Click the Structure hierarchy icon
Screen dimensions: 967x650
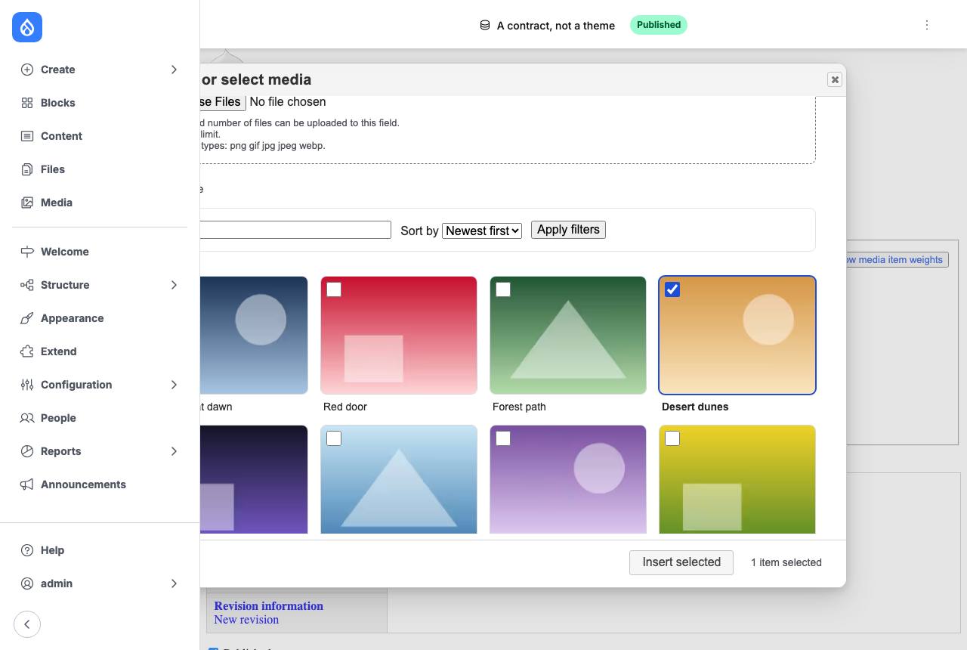27,285
